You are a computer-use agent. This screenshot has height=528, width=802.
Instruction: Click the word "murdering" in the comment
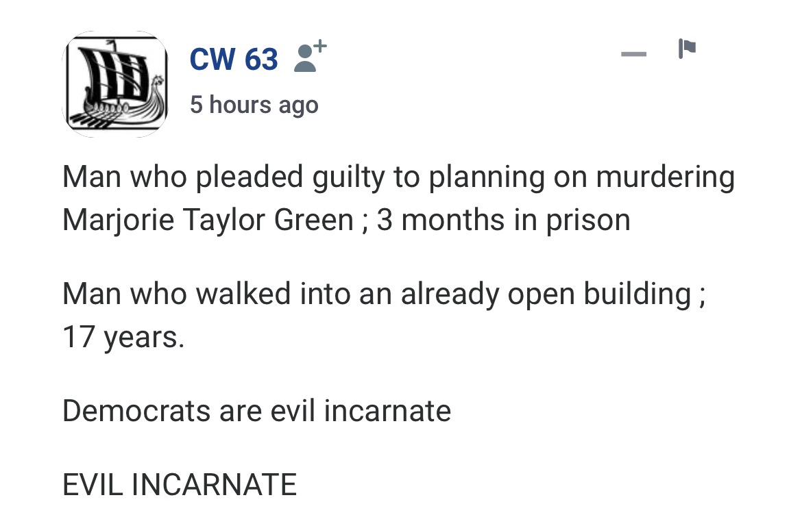point(665,177)
